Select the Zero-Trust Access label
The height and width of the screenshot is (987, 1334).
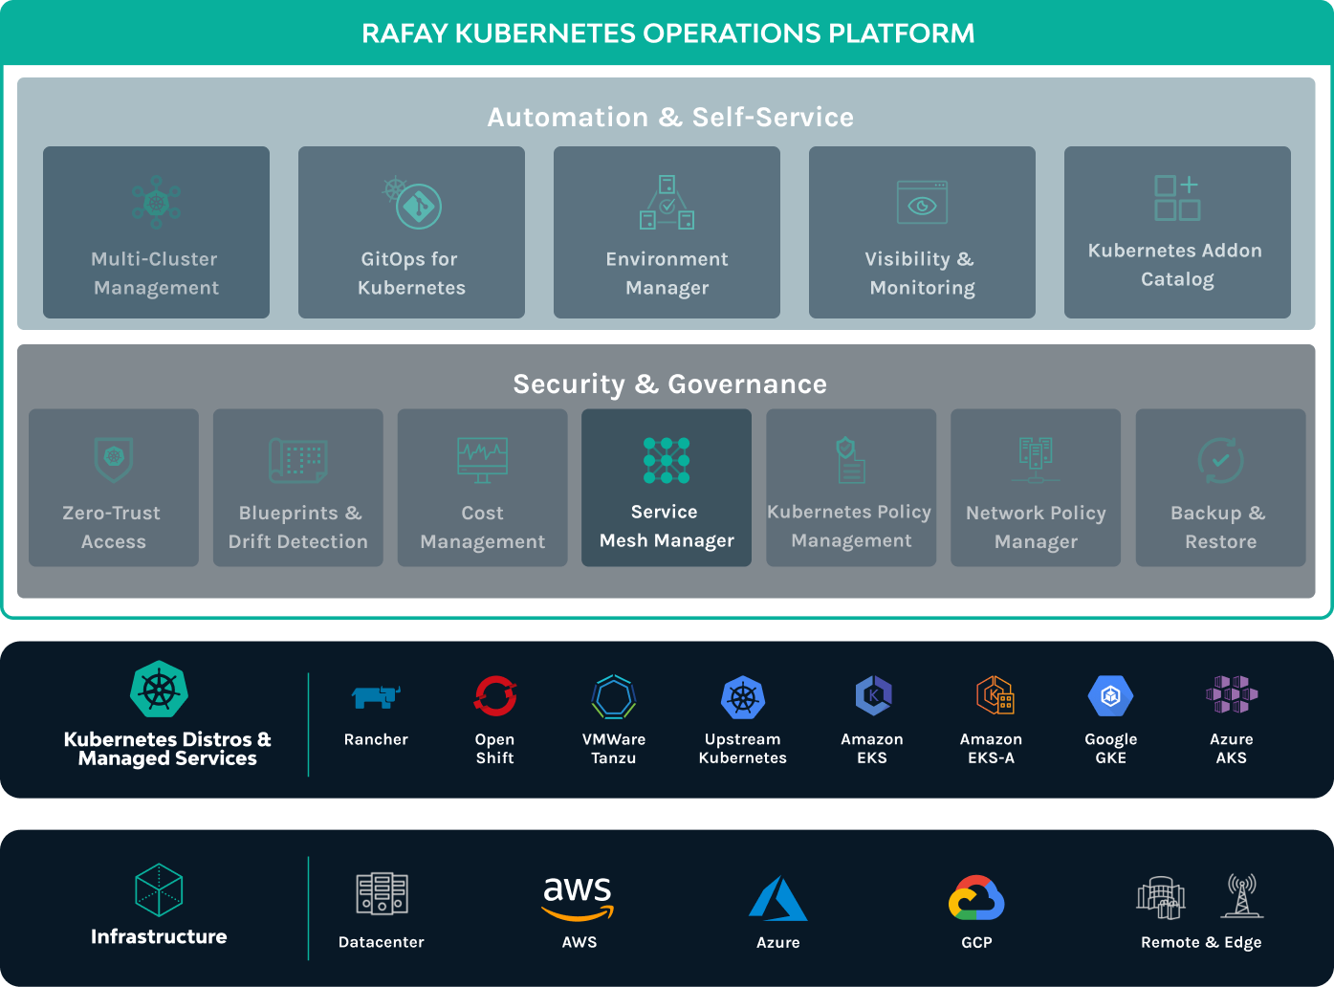tap(113, 527)
